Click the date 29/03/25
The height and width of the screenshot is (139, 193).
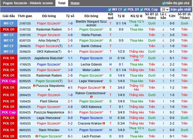25,118
